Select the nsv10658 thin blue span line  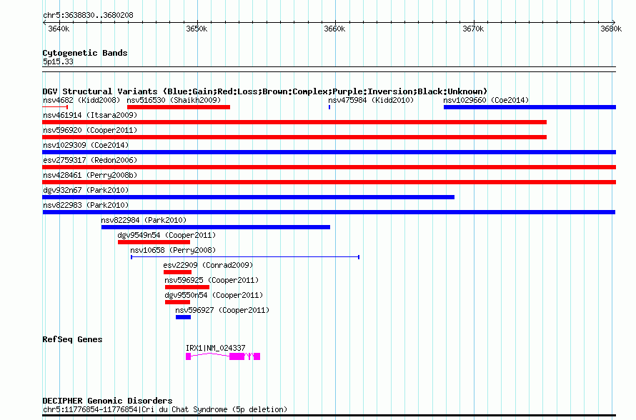[245, 257]
